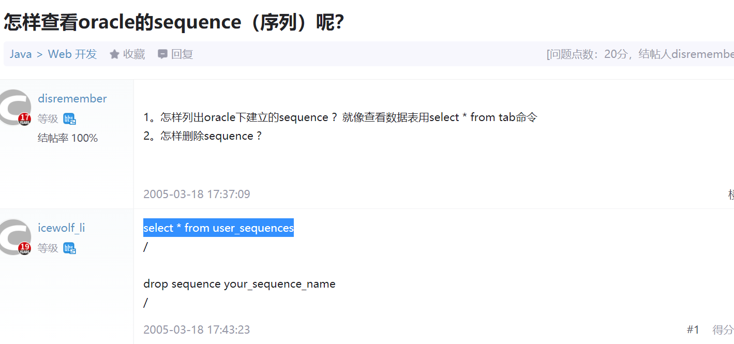Click the 结帖率 100% text
Viewport: 734px width, 344px height.
[68, 138]
